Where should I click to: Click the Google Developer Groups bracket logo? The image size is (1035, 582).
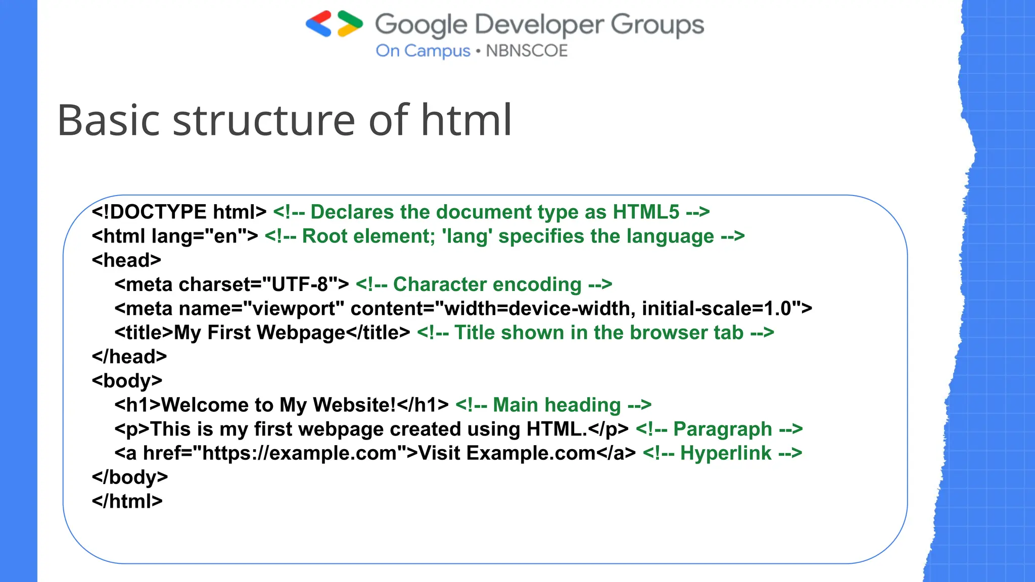pyautogui.click(x=334, y=24)
